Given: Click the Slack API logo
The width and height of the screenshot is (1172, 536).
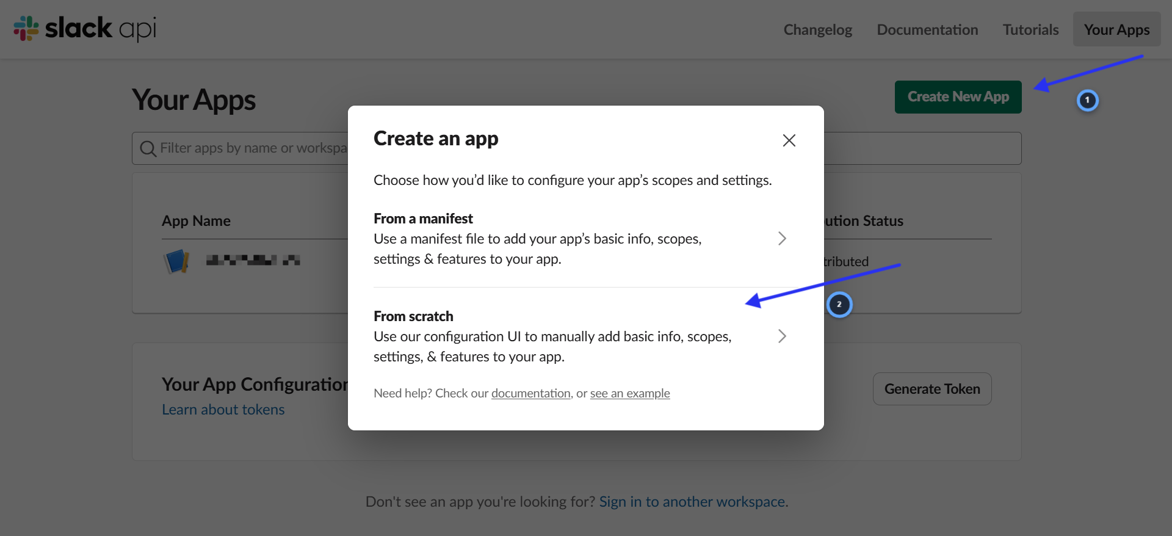Looking at the screenshot, I should click(85, 28).
